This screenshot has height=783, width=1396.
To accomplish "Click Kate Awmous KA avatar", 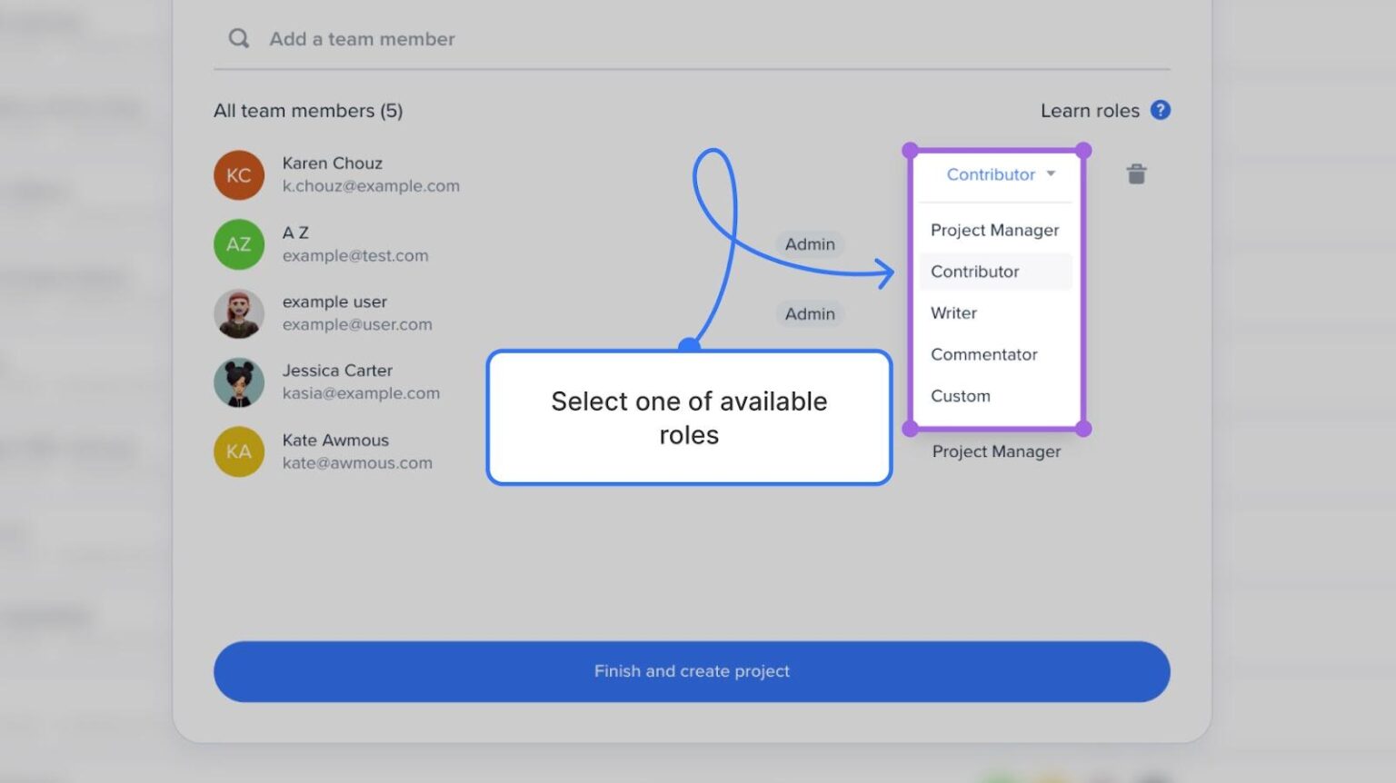I will 238,451.
